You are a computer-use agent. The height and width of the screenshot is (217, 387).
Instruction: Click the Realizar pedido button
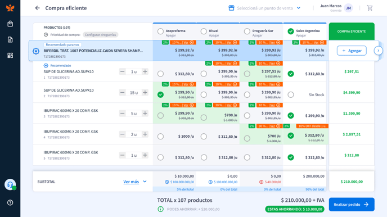tap(352, 205)
